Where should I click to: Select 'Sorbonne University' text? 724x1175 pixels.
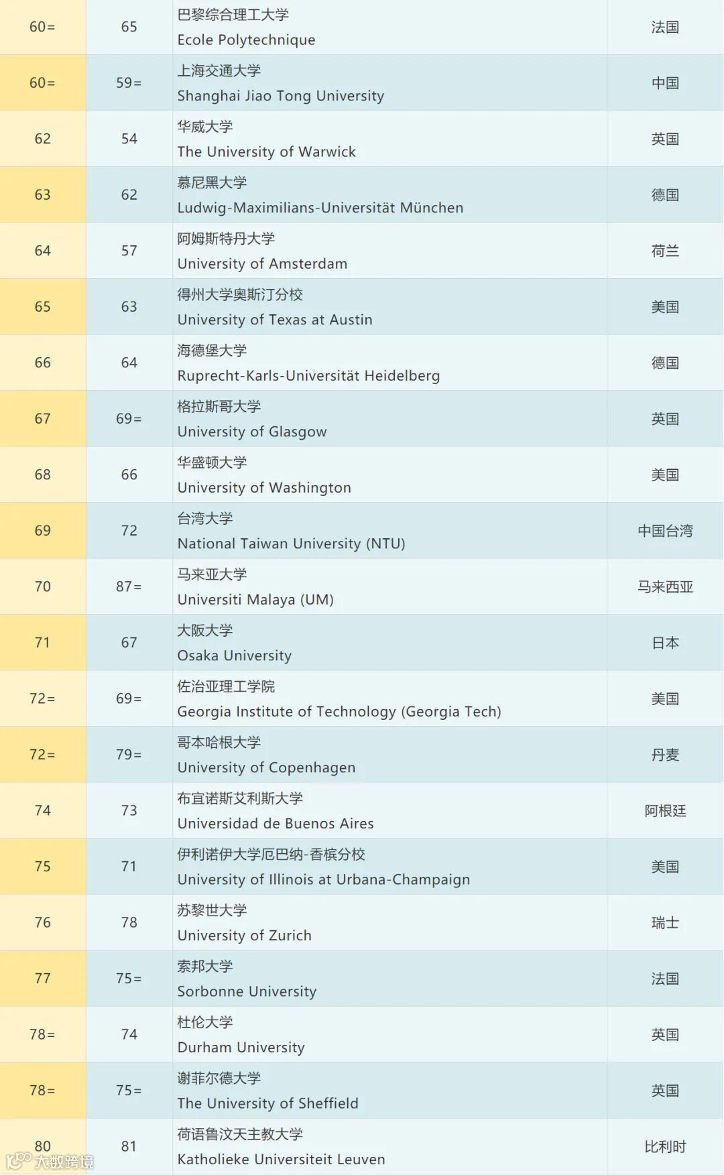coord(247,991)
